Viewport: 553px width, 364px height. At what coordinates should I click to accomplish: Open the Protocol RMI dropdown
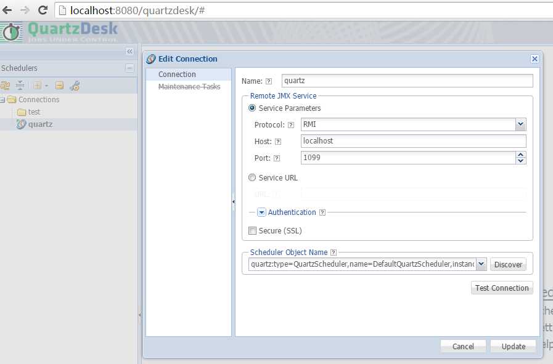click(x=520, y=124)
